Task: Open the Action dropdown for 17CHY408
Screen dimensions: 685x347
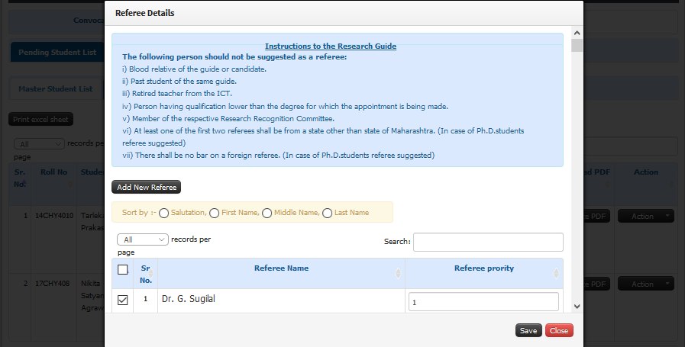Action: (646, 284)
